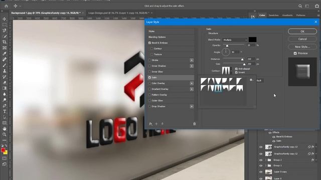Viewport: 321px width, 180px height.
Task: Click the Angle dial control
Action: 226,52
